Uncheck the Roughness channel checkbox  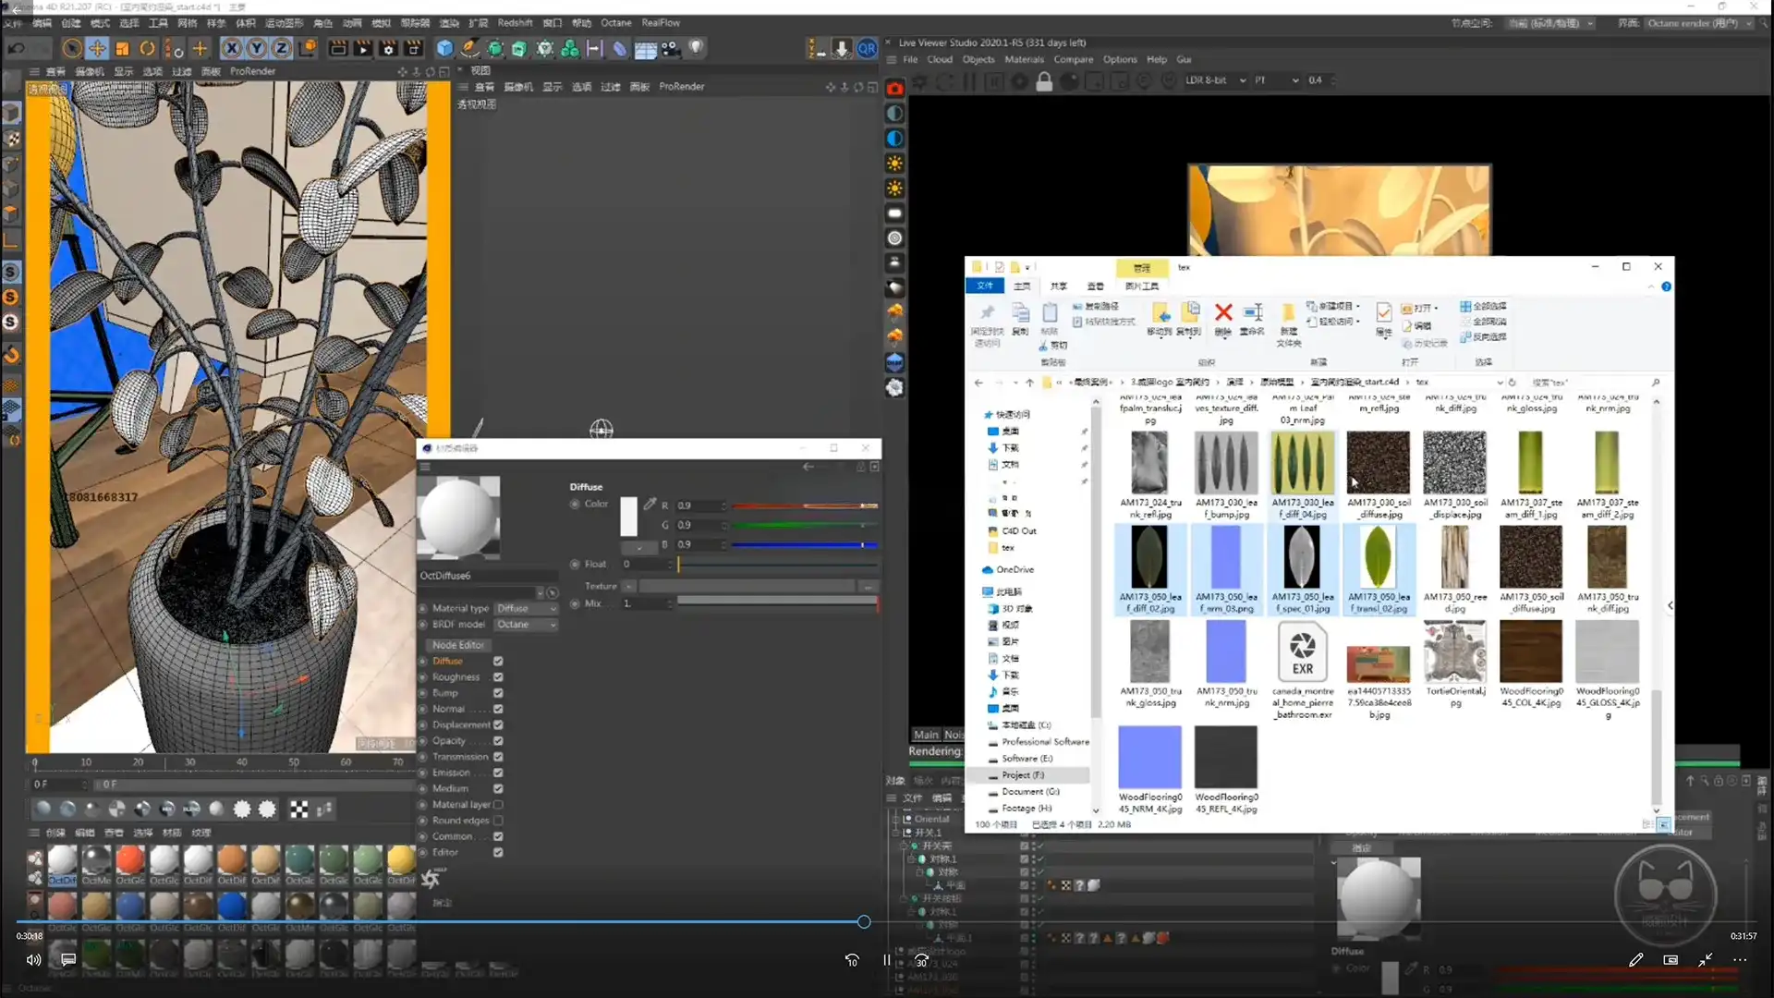[x=498, y=677]
